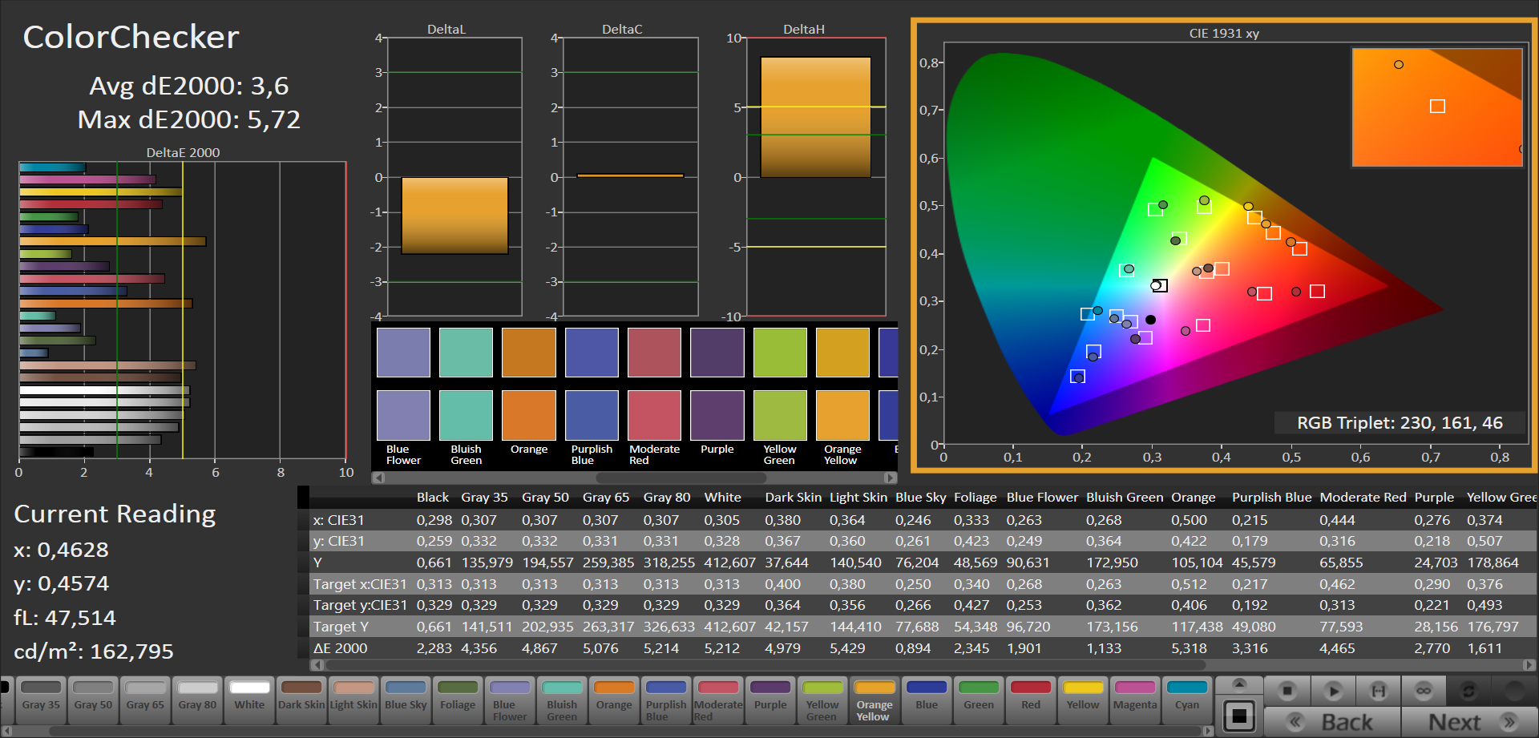The width and height of the screenshot is (1539, 738).
Task: Click the circular-arrows refresh icon
Action: pyautogui.click(x=1468, y=691)
